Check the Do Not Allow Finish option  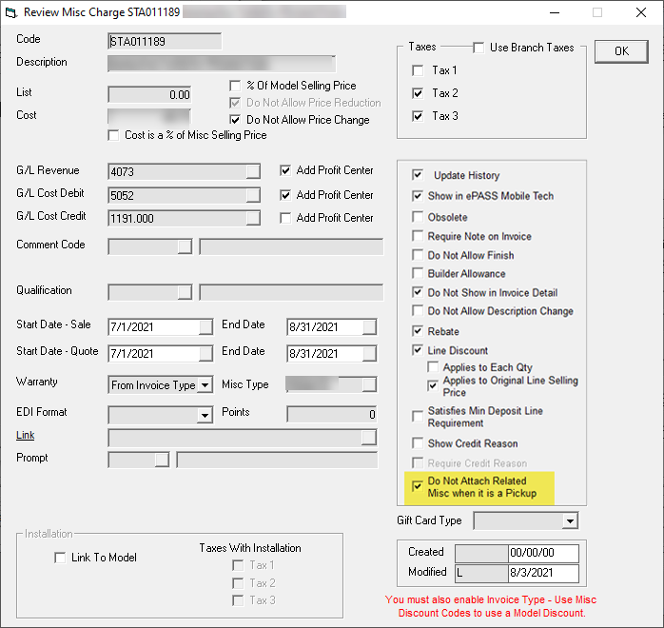click(x=418, y=255)
